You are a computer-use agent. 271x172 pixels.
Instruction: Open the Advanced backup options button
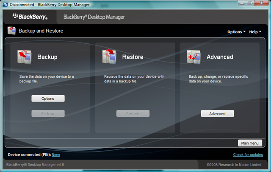(217, 113)
